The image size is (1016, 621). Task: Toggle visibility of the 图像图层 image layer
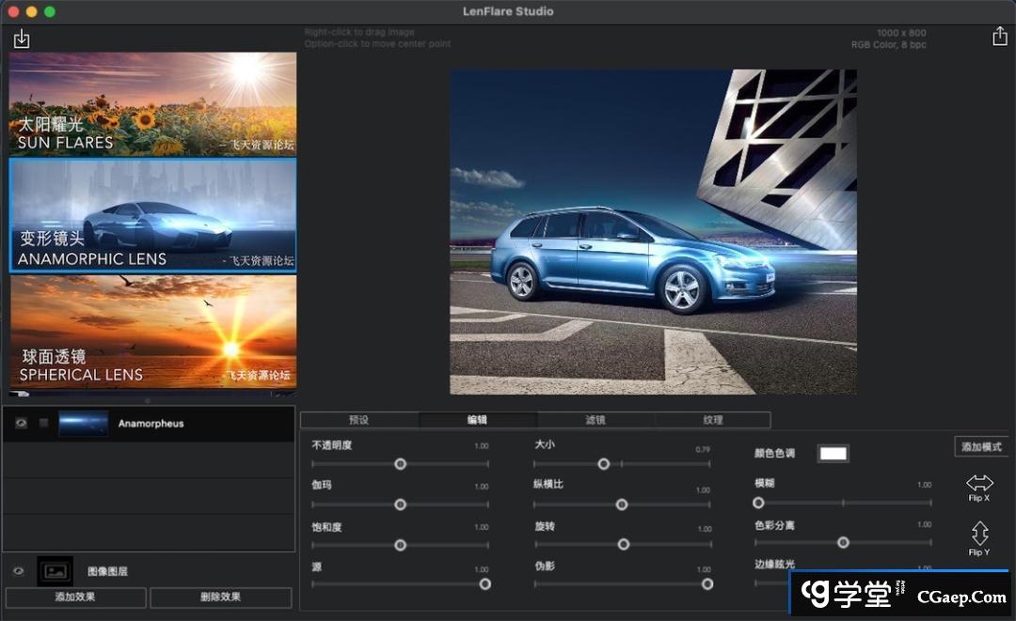click(x=18, y=570)
